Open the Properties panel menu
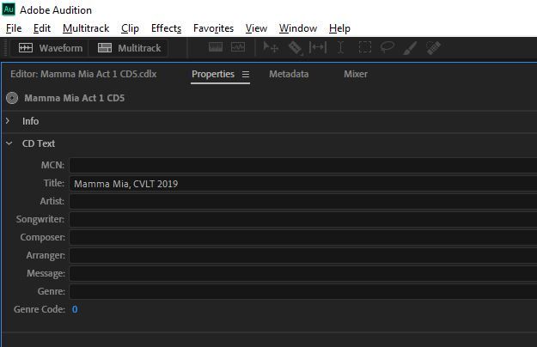This screenshot has width=537, height=347. point(246,75)
